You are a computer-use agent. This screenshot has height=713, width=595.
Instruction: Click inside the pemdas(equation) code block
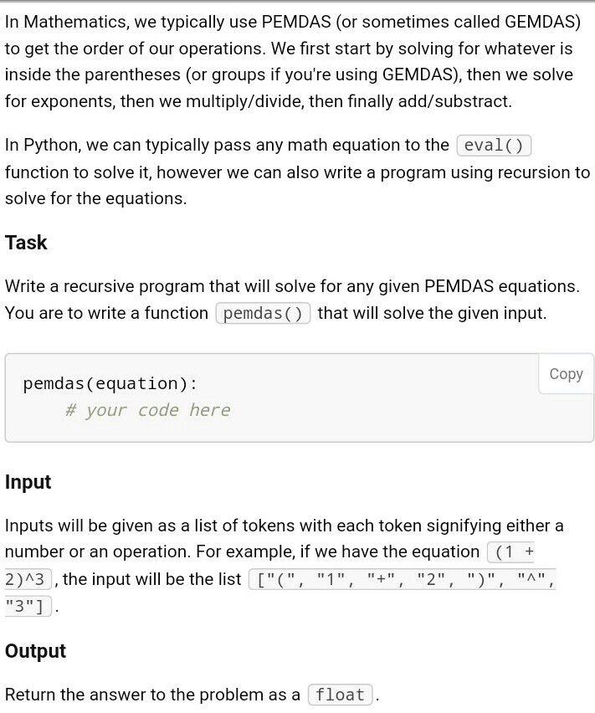(251, 398)
